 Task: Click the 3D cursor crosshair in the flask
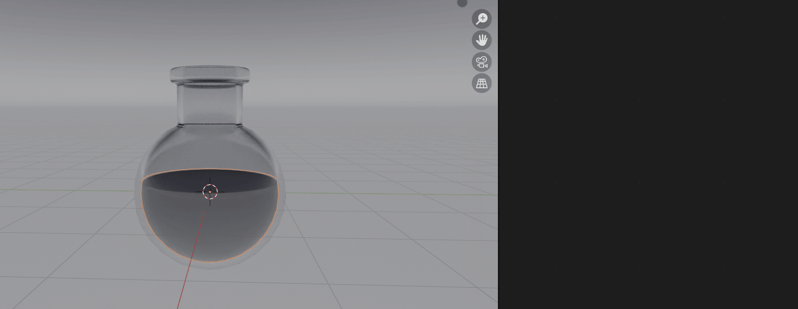point(210,192)
